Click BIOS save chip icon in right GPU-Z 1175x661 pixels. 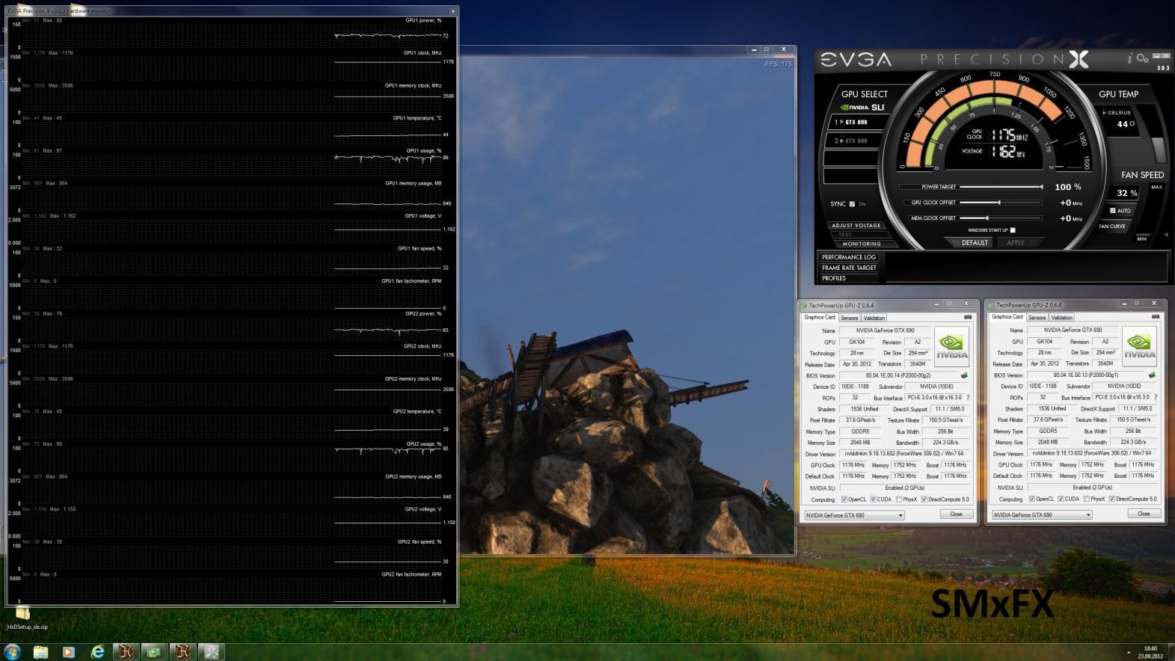coord(1152,375)
